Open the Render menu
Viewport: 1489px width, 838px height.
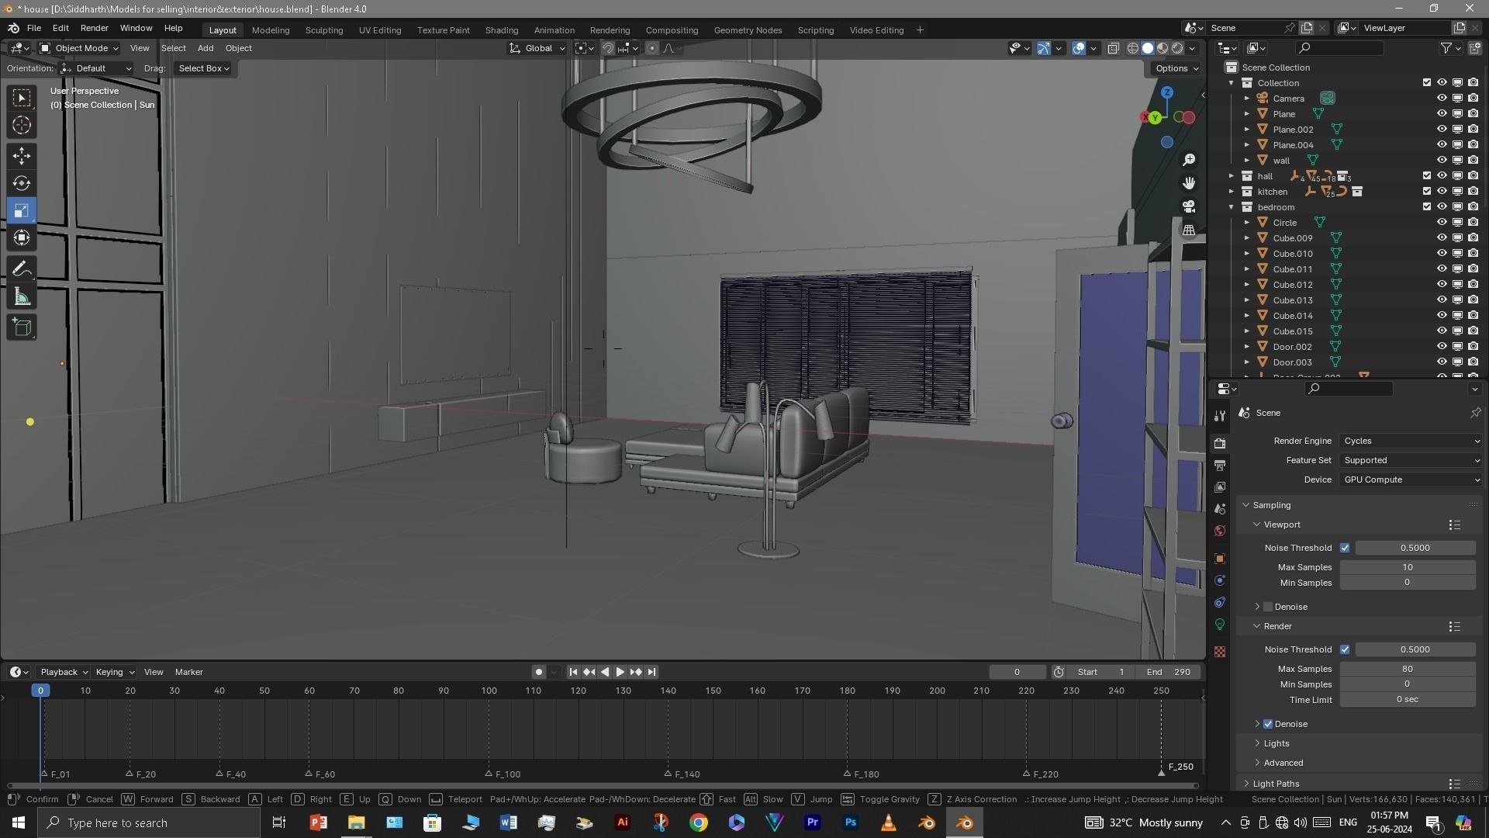click(x=94, y=28)
